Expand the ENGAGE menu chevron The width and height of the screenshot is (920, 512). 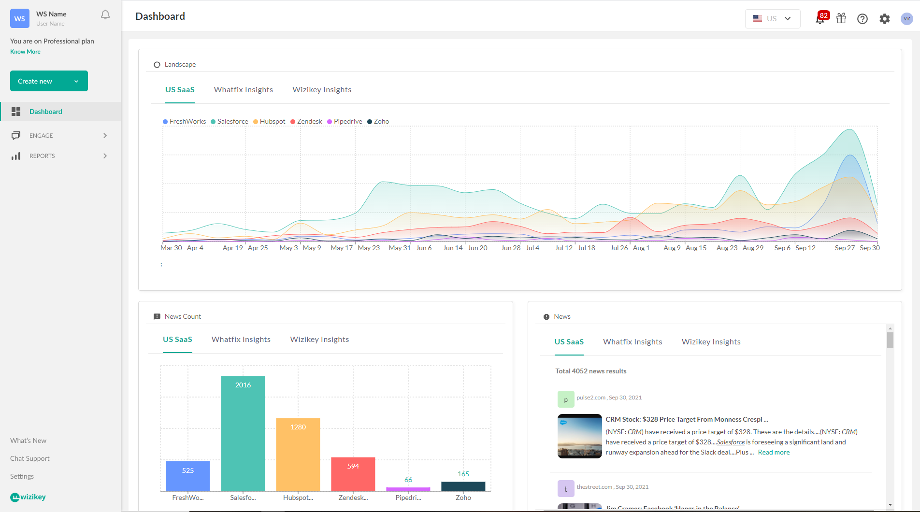(105, 136)
